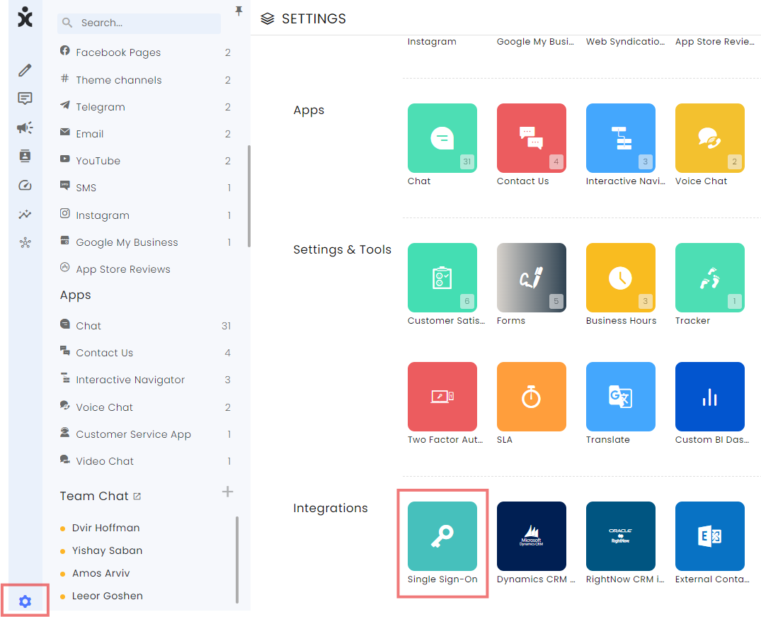Open the Single Sign-On integration tile
Image resolution: width=761 pixels, height=617 pixels.
pos(442,536)
